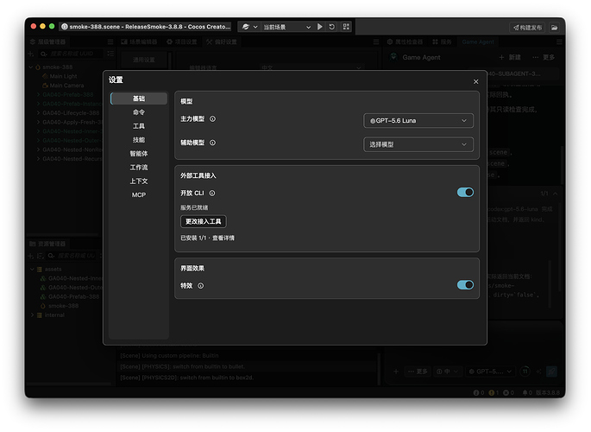This screenshot has width=591, height=432.
Task: Open the 命令 settings tab
Action: (139, 112)
